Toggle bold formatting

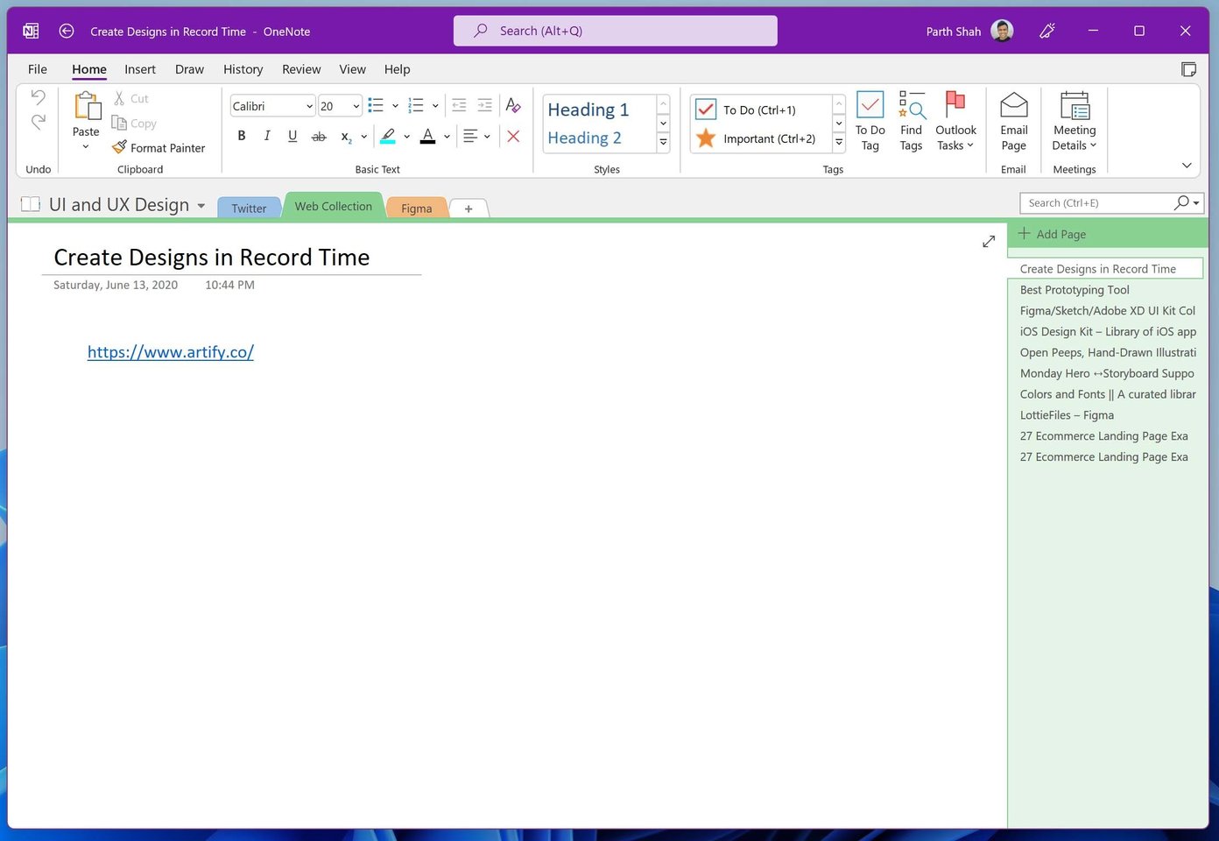click(x=242, y=136)
